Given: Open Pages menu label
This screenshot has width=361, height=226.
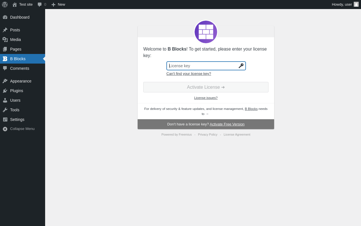Looking at the screenshot, I should 16,49.
